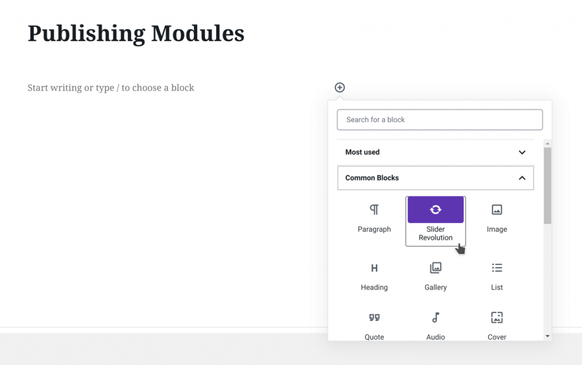Insert a Cover block
This screenshot has width=582, height=365.
(x=497, y=325)
